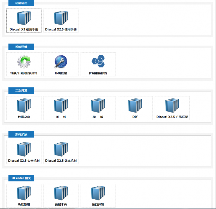Open the 数据字典 book icon under 二次开发

coord(24,105)
